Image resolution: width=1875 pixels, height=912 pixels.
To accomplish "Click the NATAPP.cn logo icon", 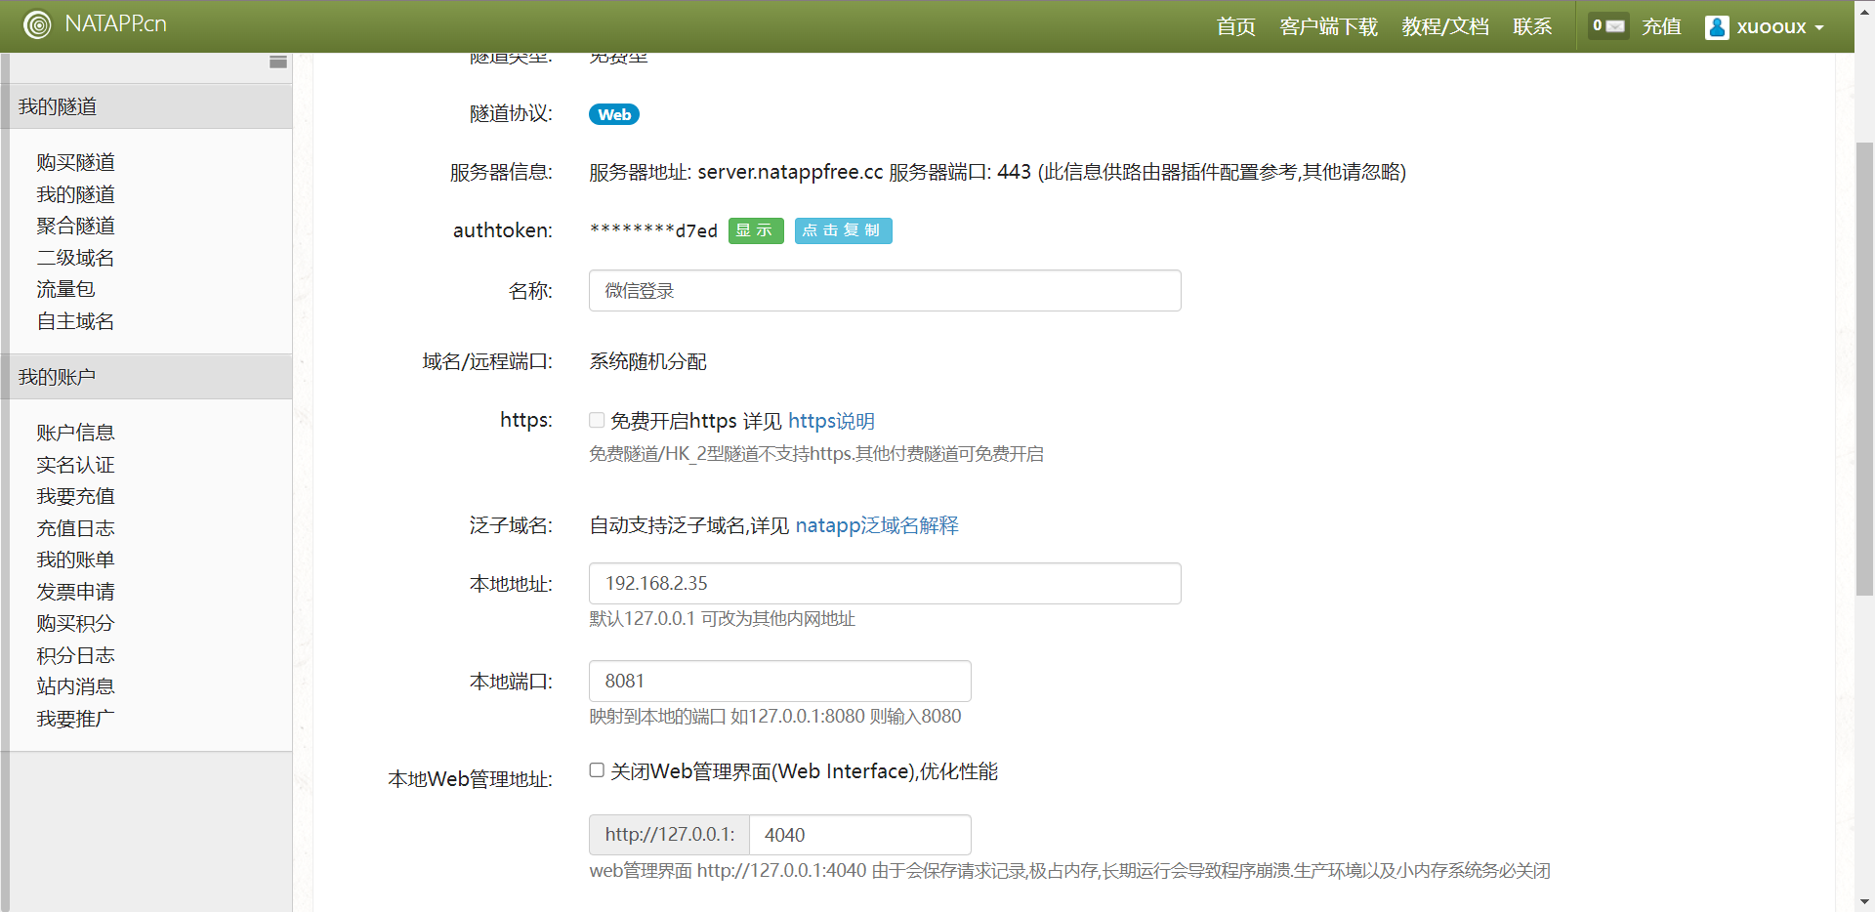I will tap(37, 24).
